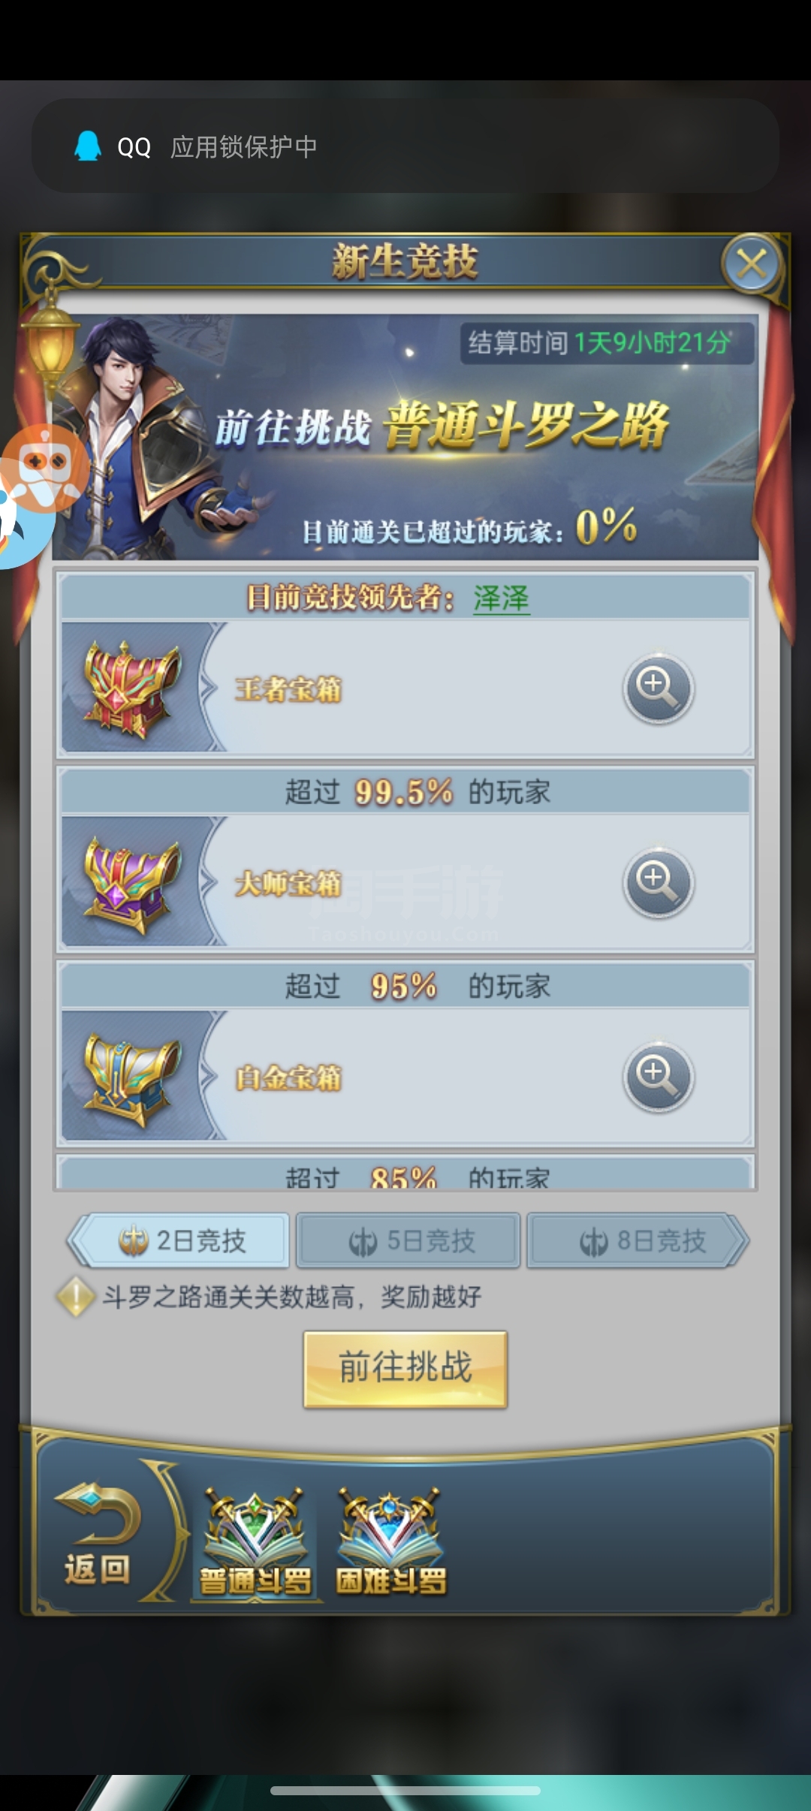Switch to the 困难斗罗 mode icon

click(390, 1541)
